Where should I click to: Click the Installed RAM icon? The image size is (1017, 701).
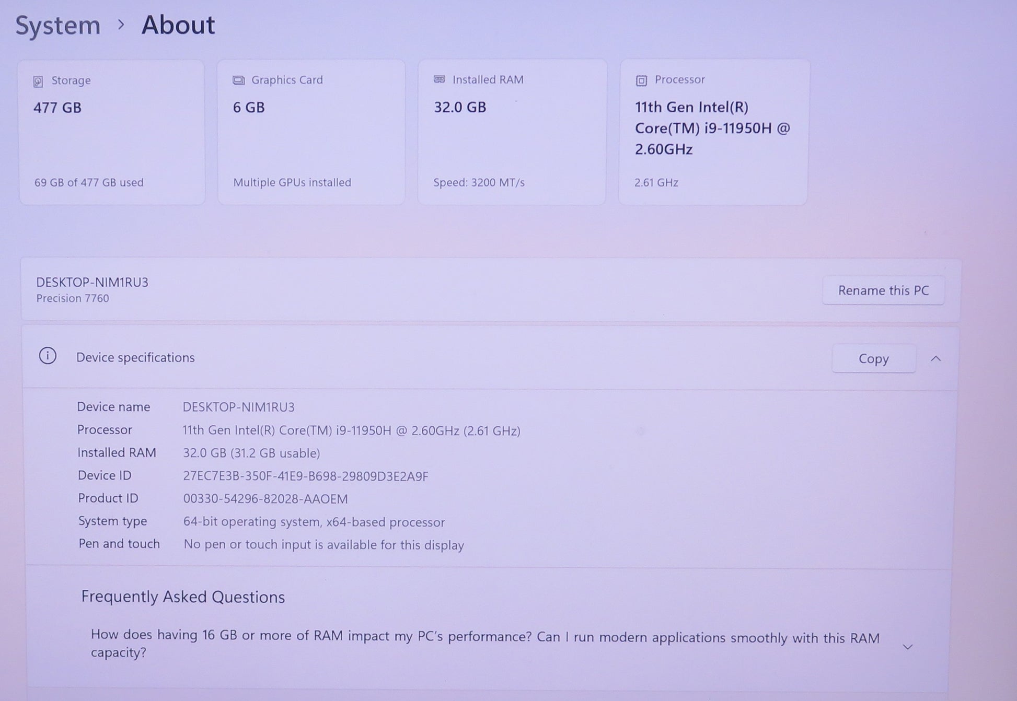point(440,79)
